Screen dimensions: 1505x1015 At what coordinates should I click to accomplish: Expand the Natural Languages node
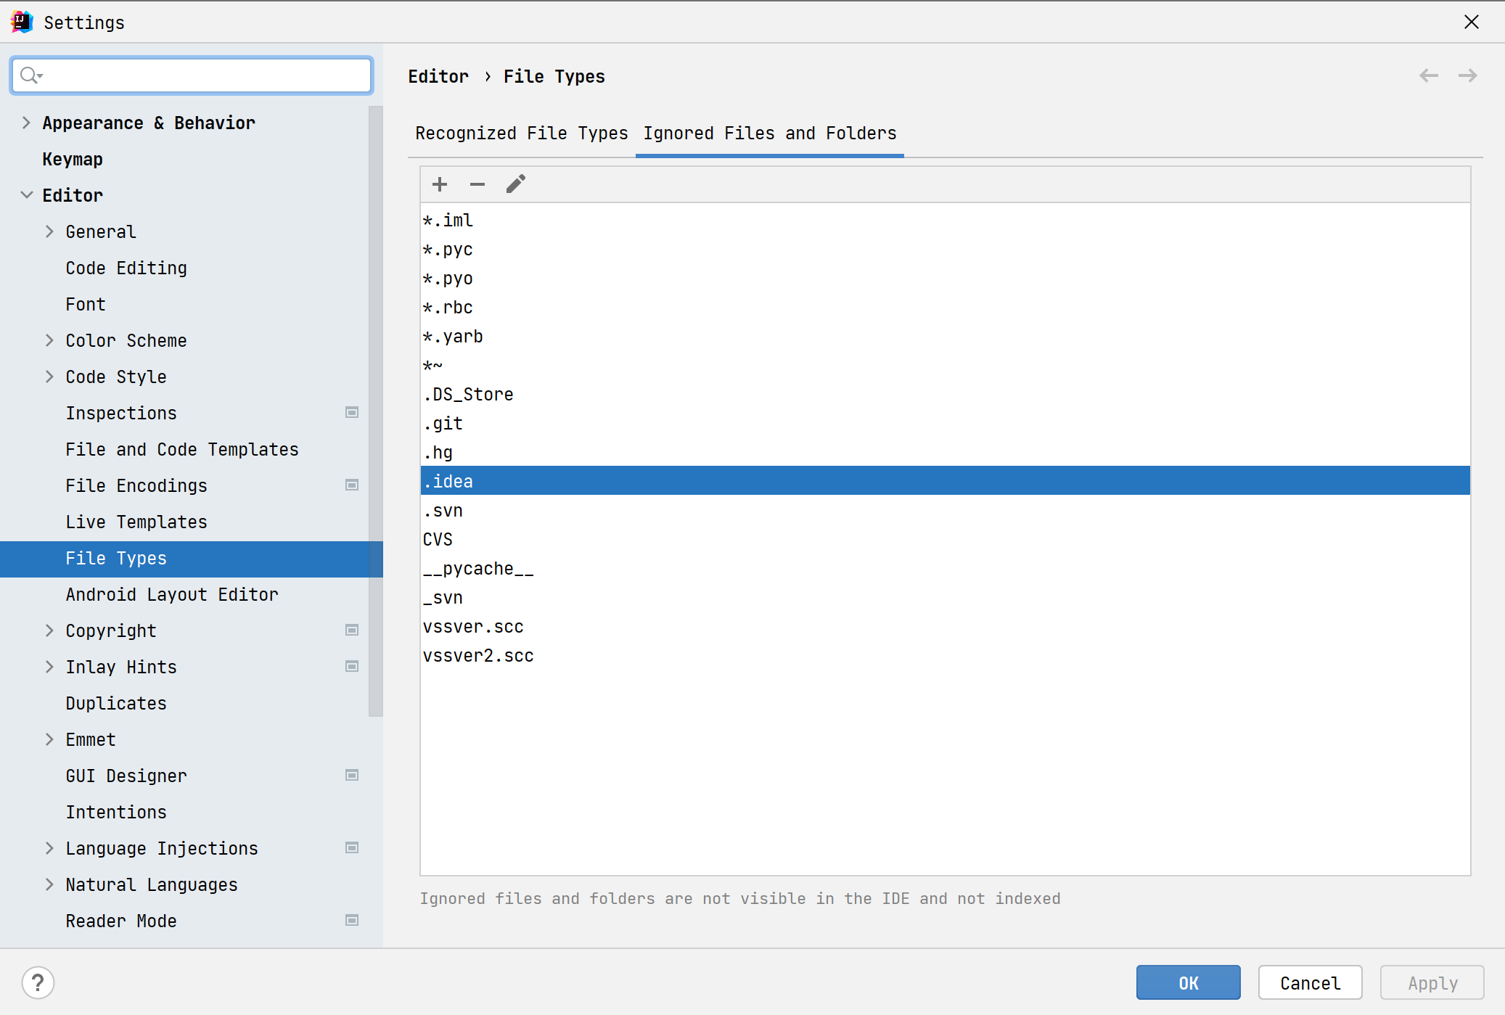click(x=49, y=884)
